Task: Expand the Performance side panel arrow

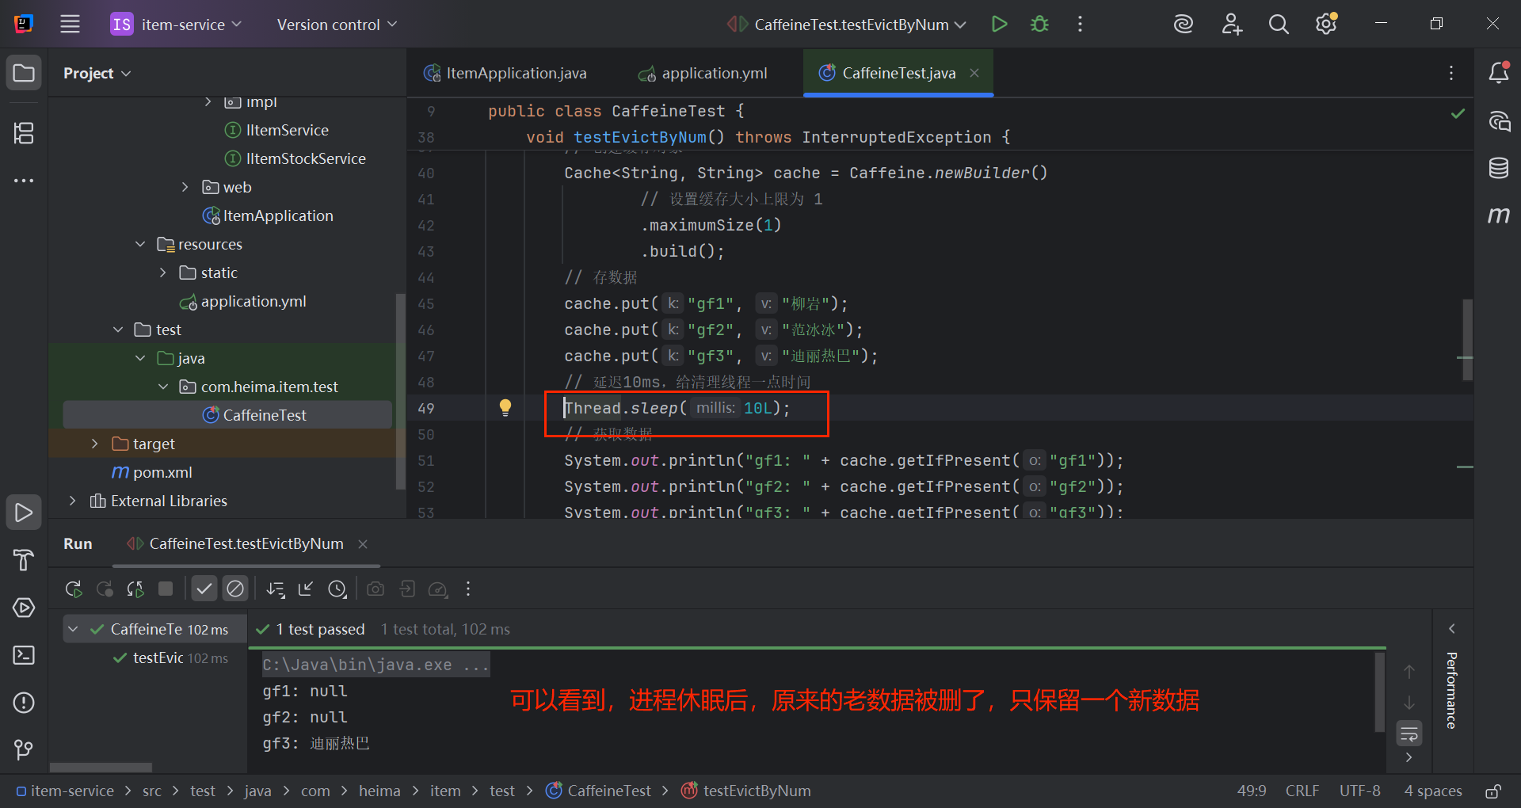Action: click(x=1451, y=628)
